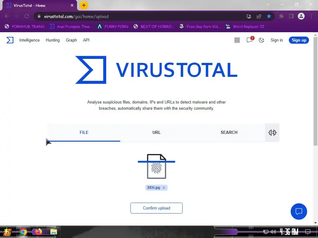
Task: Click the install app icon in address bar
Action: tap(249, 16)
